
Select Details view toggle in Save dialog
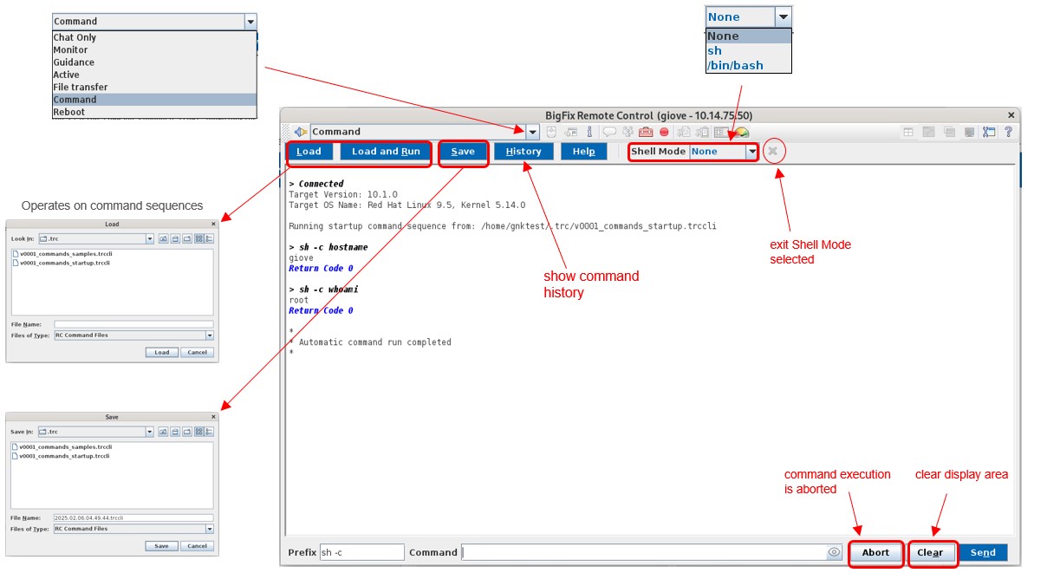point(209,431)
